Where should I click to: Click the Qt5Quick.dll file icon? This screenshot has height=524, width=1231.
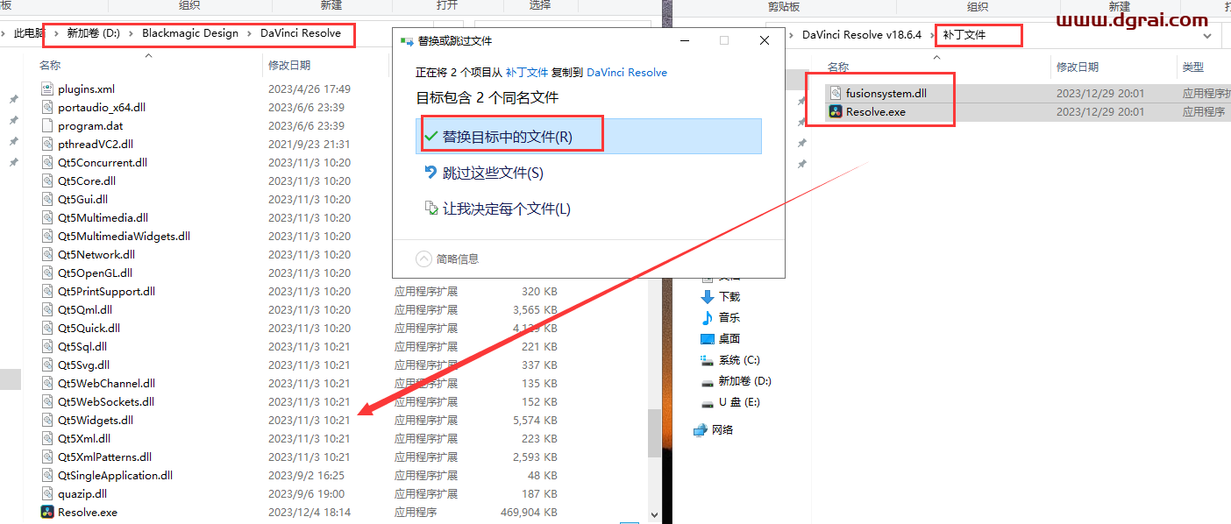tap(48, 328)
